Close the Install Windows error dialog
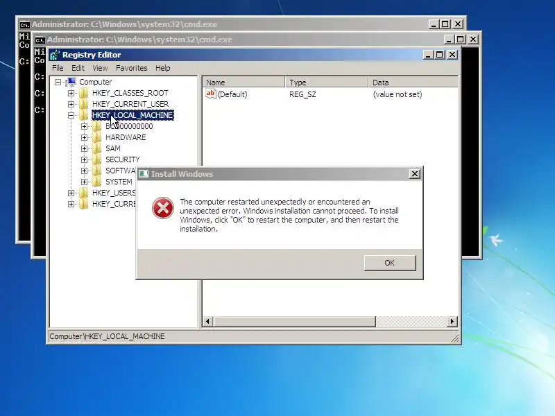Image resolution: width=555 pixels, height=416 pixels. [414, 174]
